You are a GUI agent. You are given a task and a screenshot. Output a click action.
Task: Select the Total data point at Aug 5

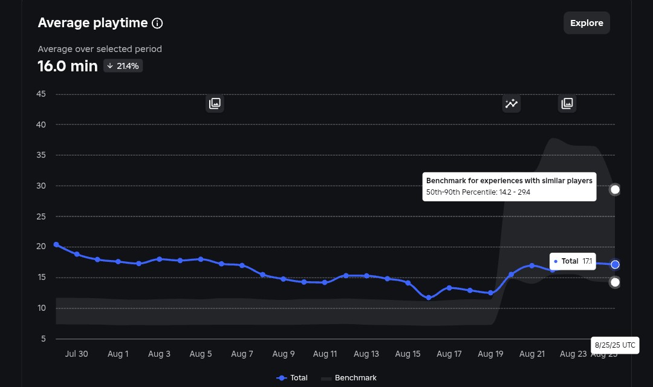(201, 259)
